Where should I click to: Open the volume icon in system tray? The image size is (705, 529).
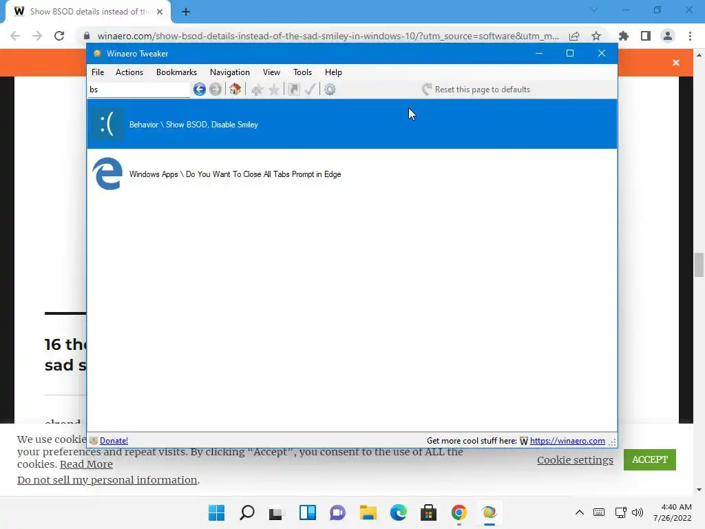[638, 512]
